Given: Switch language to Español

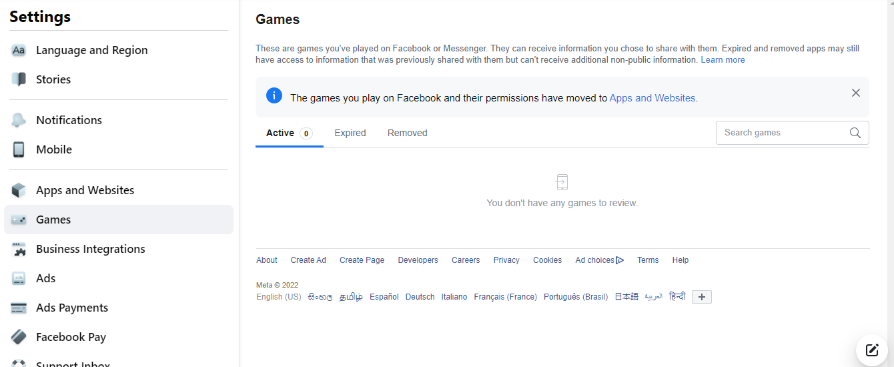Looking at the screenshot, I should coord(384,297).
